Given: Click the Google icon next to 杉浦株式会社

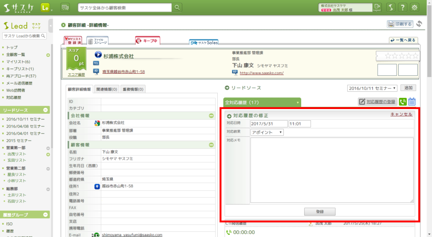Looking at the screenshot, I should pos(97,123).
